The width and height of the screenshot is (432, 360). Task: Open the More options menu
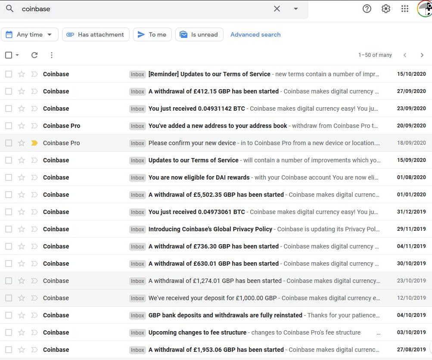click(x=52, y=55)
